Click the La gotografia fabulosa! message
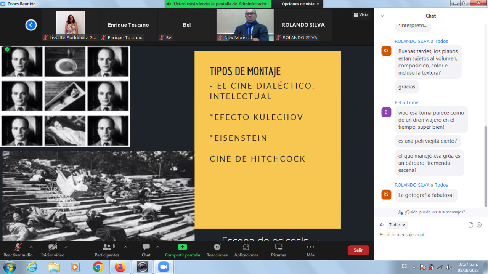488x274 pixels. coord(426,195)
